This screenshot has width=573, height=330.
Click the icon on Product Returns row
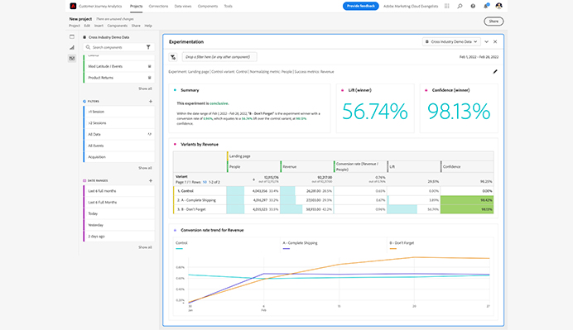pyautogui.click(x=150, y=78)
